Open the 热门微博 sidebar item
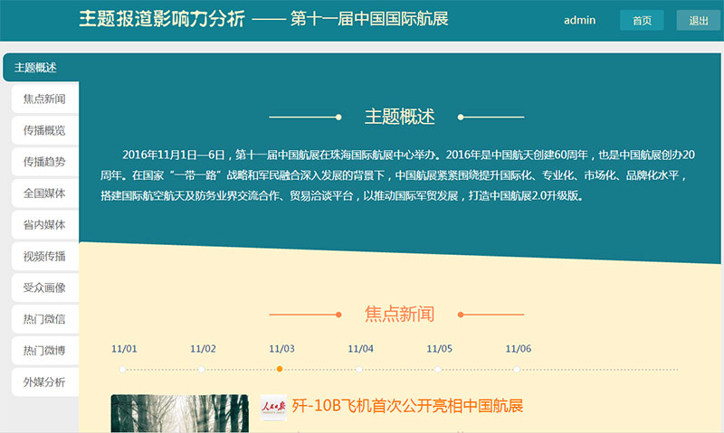Screen dimensions: 724x433 point(44,351)
